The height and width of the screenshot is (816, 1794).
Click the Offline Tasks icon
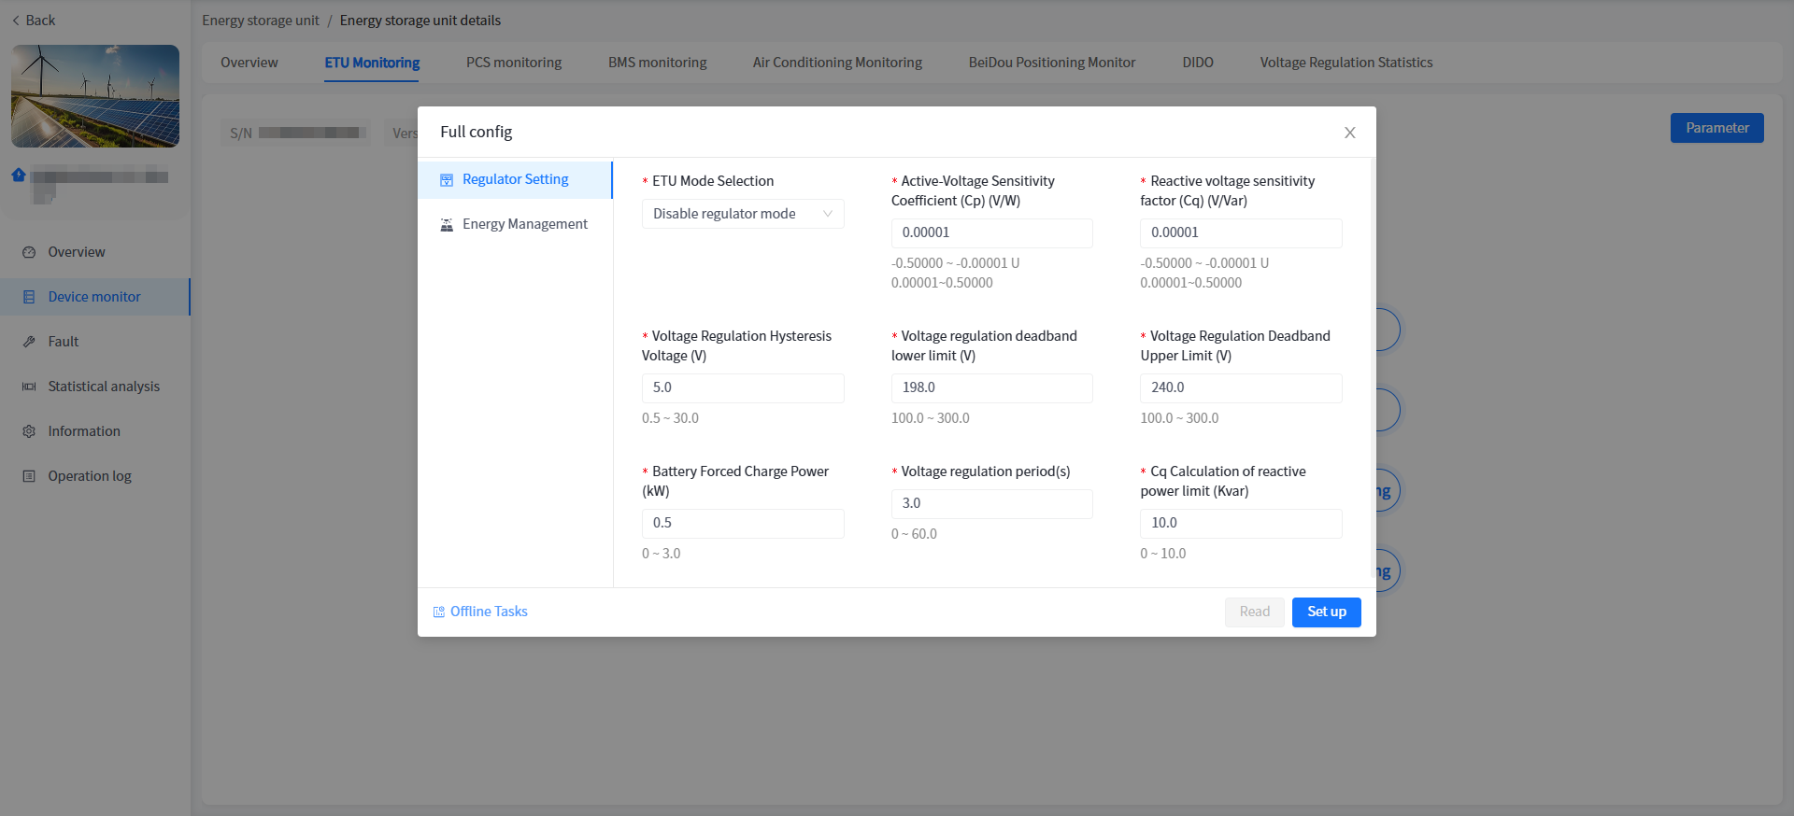(x=439, y=612)
